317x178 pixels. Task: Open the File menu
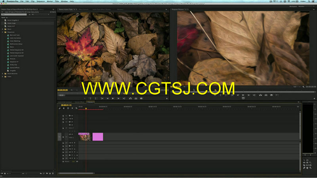[x=22, y=1]
